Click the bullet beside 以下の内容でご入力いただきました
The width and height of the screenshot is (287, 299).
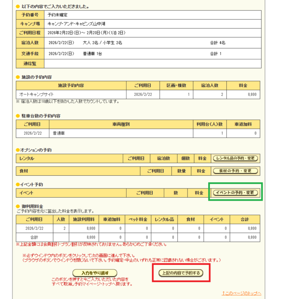pyautogui.click(x=17, y=7)
